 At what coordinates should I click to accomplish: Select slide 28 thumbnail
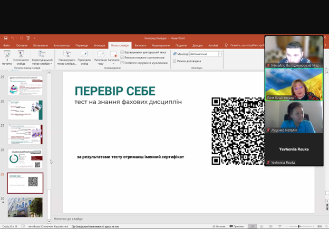(25, 158)
